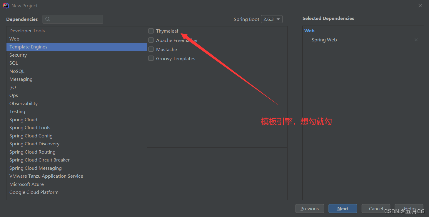Open VMware Tanzu Application Service

(x=76, y=176)
